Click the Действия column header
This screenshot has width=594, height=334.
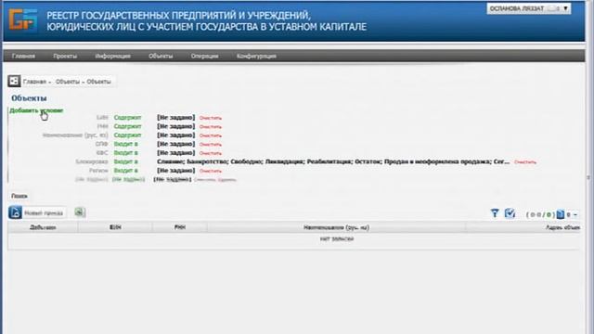click(x=43, y=227)
